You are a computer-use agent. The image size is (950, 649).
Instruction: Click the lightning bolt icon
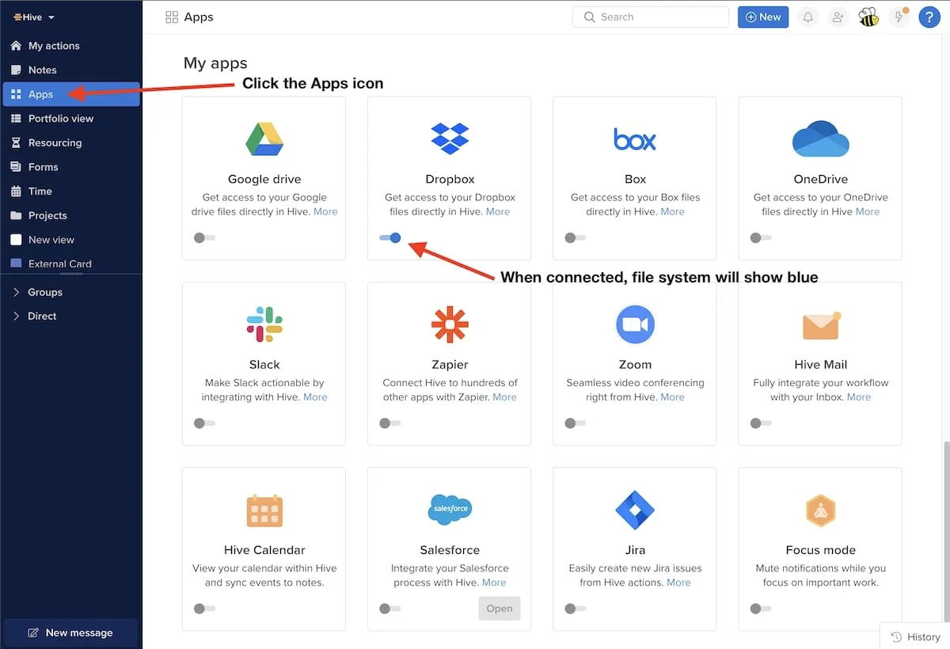coord(899,17)
